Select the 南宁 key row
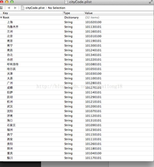 tap(10, 46)
